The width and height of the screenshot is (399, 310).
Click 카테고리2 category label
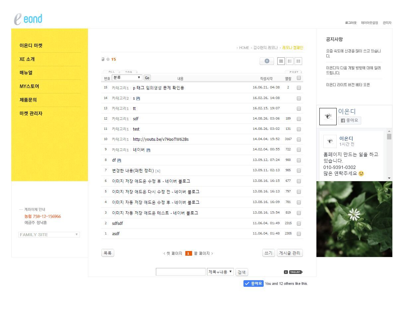click(120, 98)
